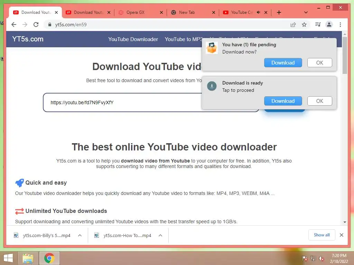Open the YouTube Downloader nav link
Viewport: 354px width, 265px height.
pos(133,39)
